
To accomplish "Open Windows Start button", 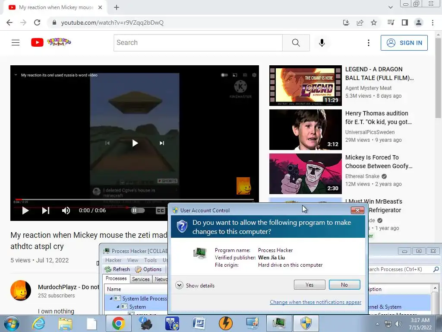I will [x=11, y=323].
